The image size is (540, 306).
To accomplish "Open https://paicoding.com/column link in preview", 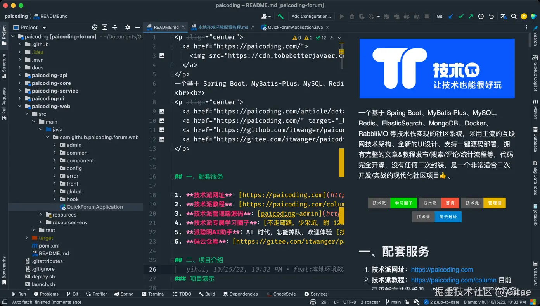I will [x=453, y=280].
